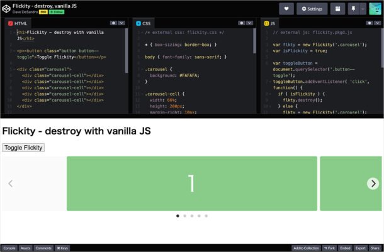Open the Export menu
This screenshot has height=252, width=384.
361,248
